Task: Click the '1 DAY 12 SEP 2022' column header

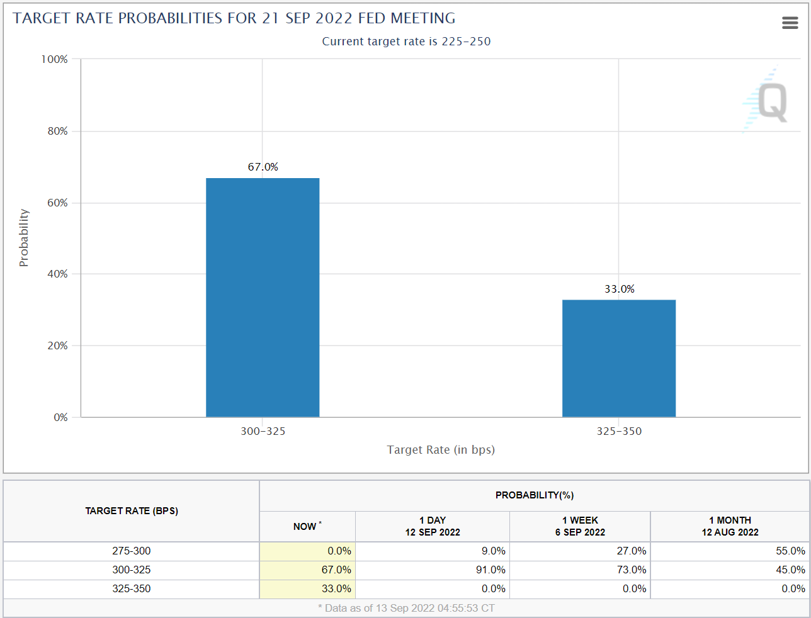Action: (x=433, y=526)
